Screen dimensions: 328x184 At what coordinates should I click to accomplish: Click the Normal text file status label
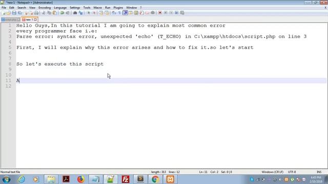point(10,172)
